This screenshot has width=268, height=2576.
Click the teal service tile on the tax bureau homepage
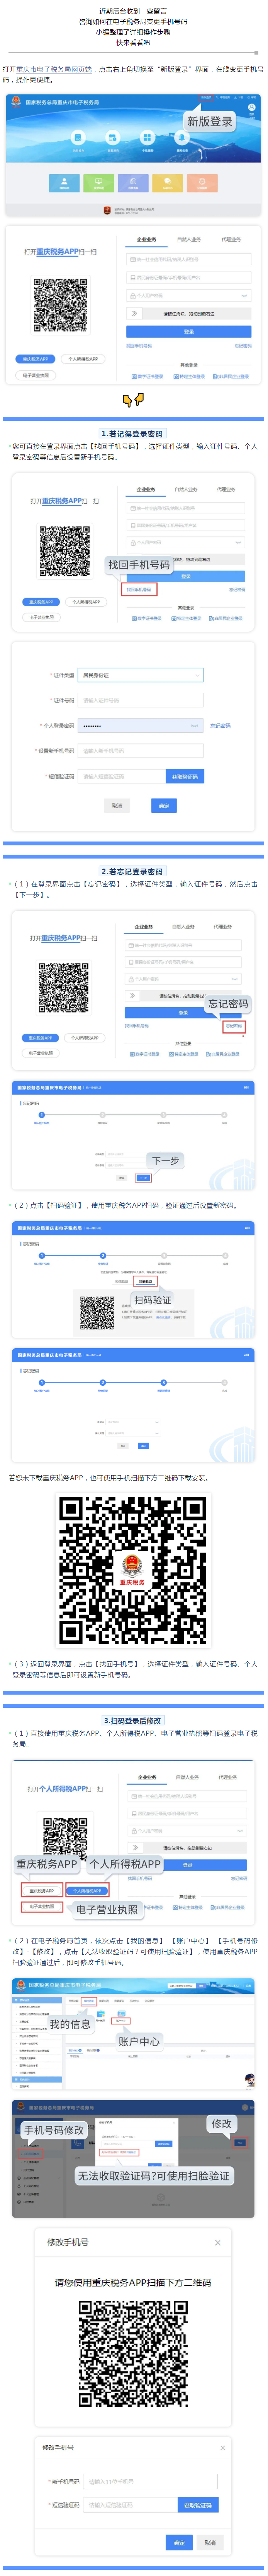click(x=65, y=183)
